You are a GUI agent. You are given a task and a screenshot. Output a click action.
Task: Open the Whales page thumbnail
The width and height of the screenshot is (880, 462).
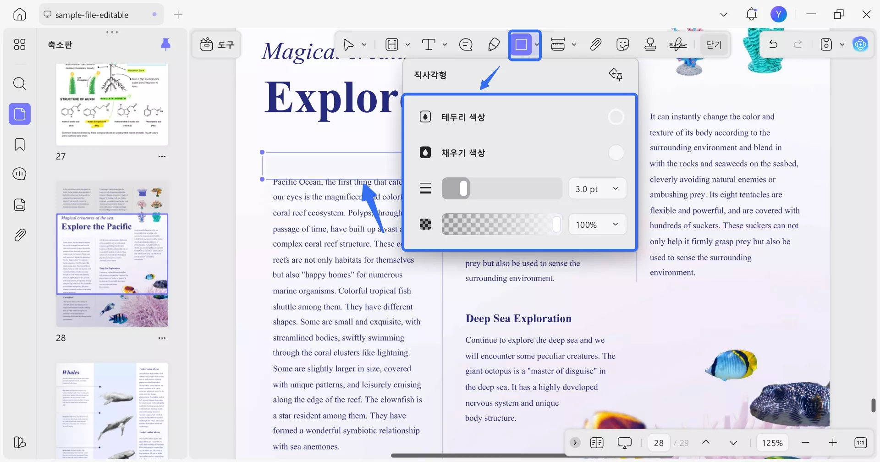(112, 411)
